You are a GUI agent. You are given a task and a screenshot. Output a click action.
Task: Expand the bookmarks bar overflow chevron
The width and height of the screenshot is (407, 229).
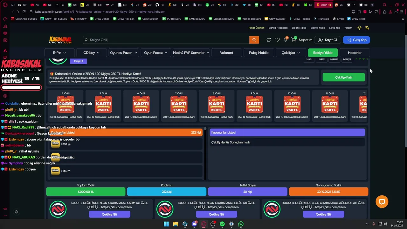pyautogui.click(x=403, y=19)
